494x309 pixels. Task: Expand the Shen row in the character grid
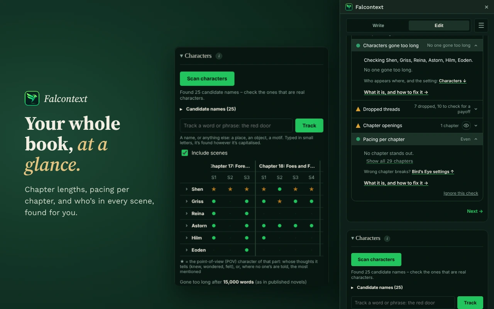187,189
